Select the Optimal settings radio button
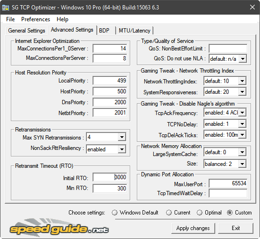Screen dimensions: 260x239 209,213
